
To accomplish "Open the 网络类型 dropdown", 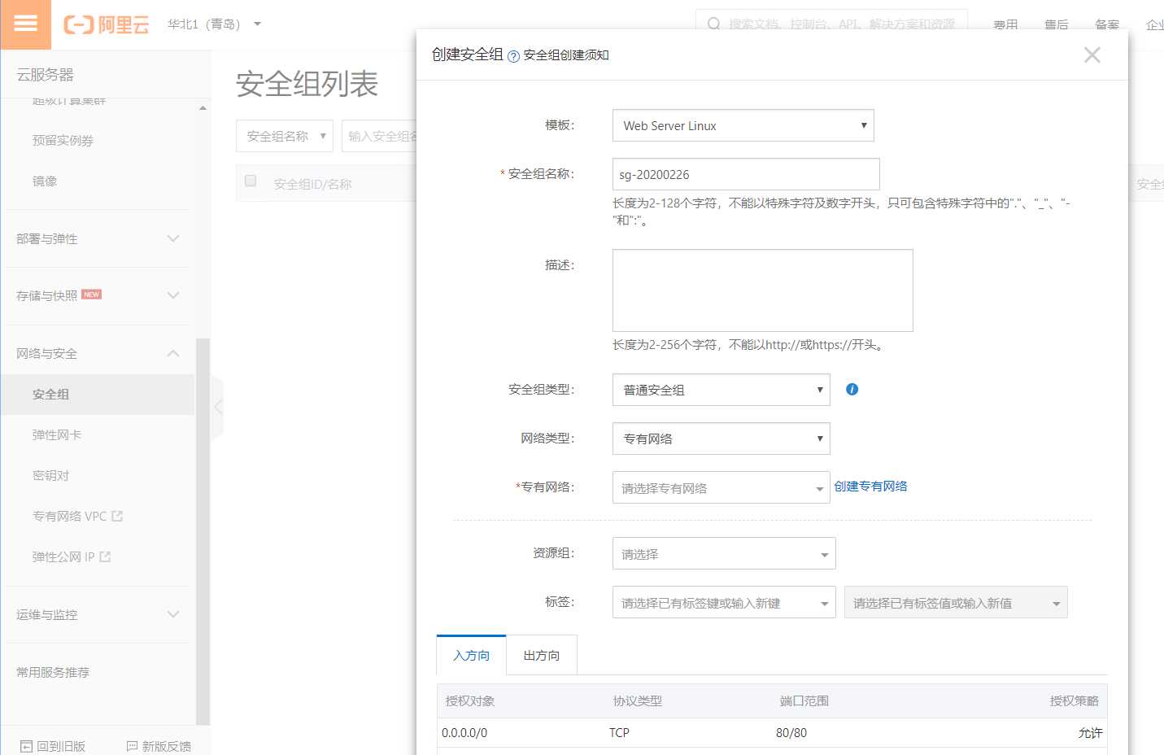I will (x=722, y=439).
